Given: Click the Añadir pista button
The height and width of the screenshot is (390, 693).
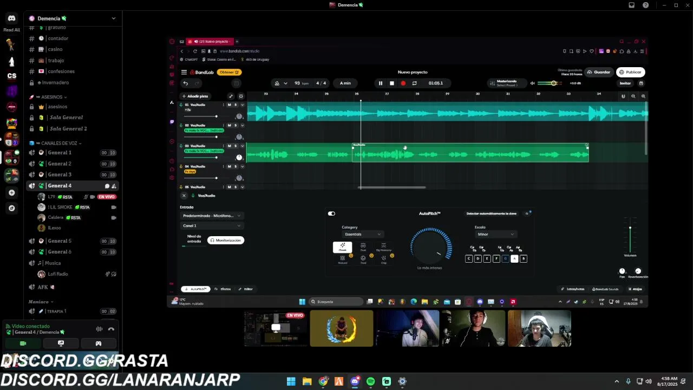Looking at the screenshot, I should (196, 96).
